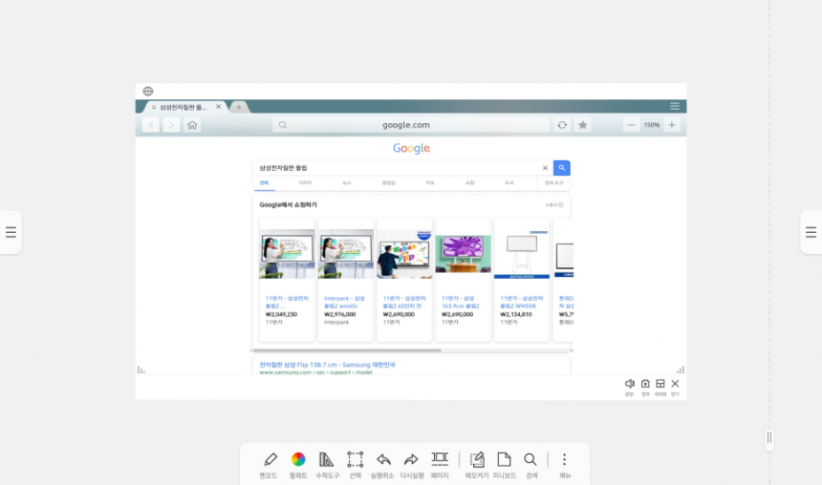
Task: Close the 삼성전자칠판 browser tab
Action: point(218,106)
